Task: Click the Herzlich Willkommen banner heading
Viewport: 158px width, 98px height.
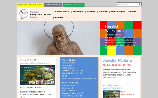Action: click(116, 28)
